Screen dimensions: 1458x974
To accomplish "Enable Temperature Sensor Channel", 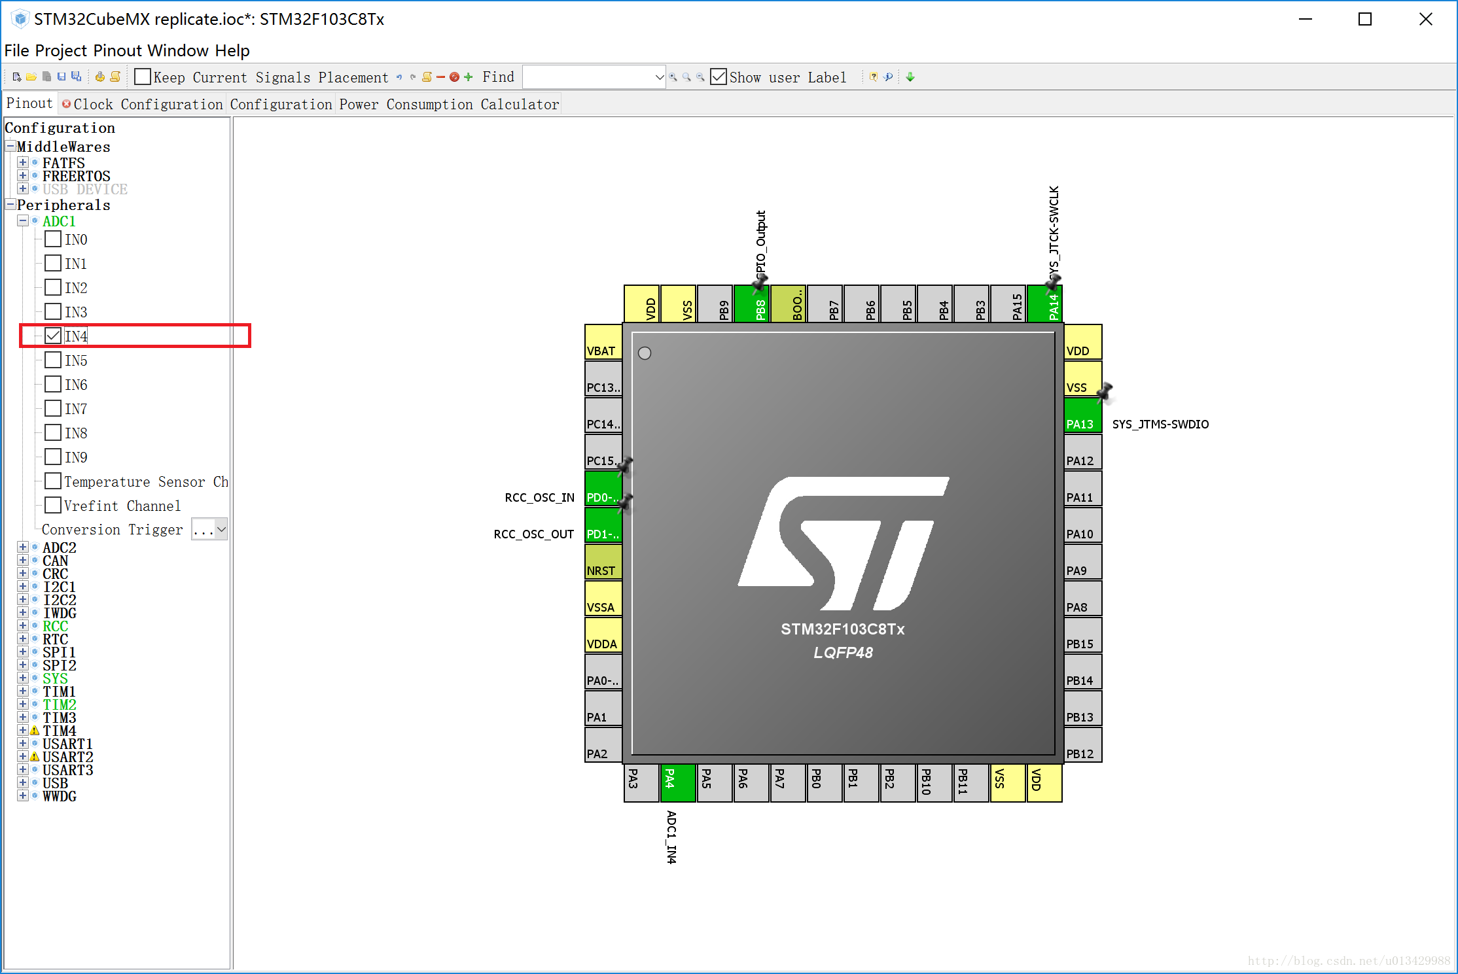I will coord(52,481).
